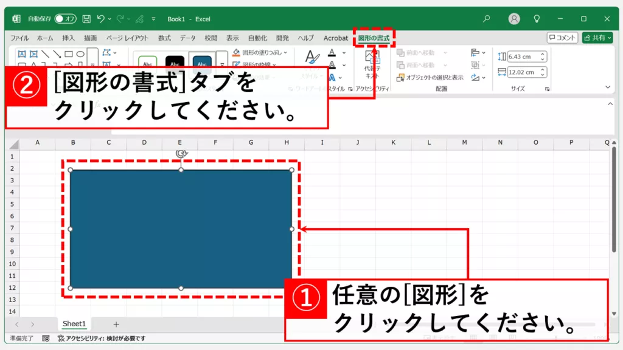Click the Save floppy disk icon

pyautogui.click(x=86, y=19)
